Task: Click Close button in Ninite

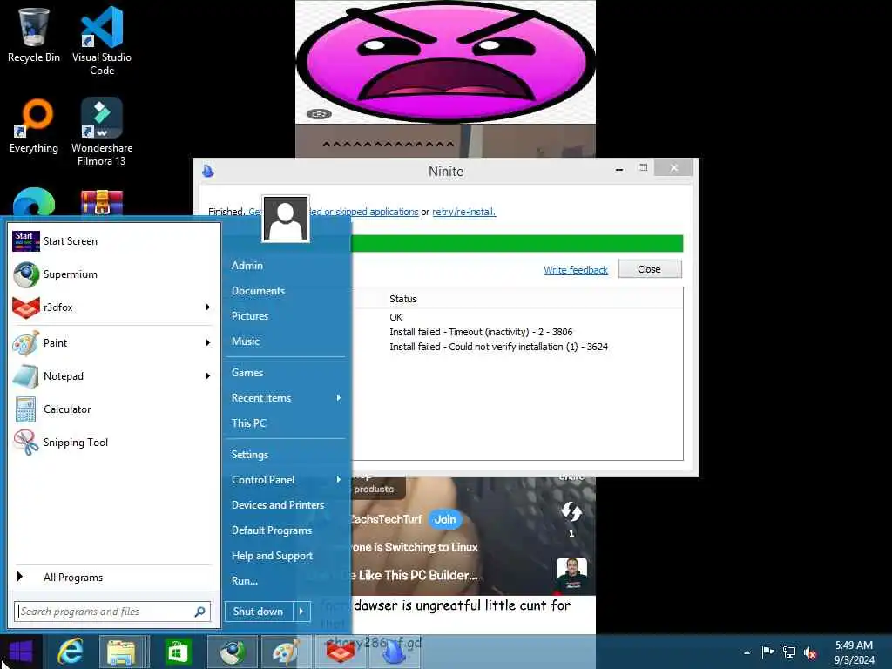Action: 650,269
